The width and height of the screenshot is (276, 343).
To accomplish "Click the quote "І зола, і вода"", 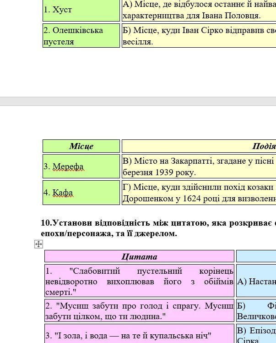I will point(139,335).
